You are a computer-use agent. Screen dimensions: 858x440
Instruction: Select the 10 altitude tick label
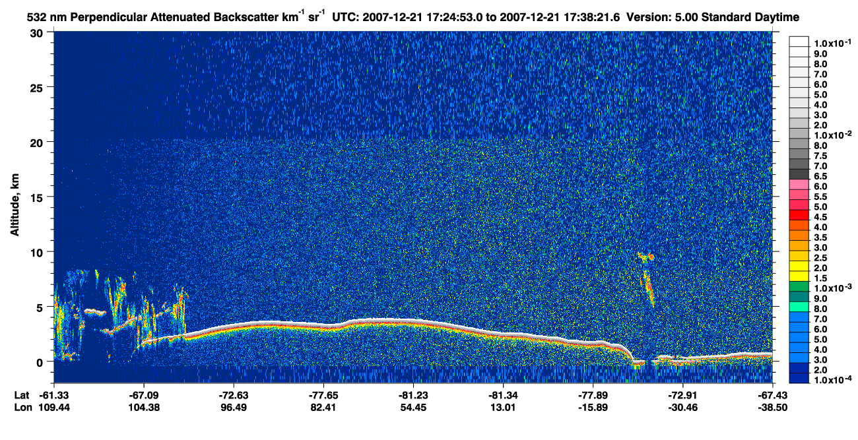coord(37,252)
